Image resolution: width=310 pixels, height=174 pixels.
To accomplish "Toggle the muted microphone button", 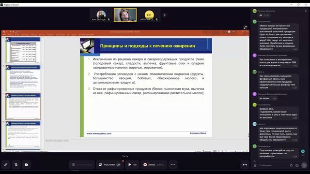I will [16, 164].
